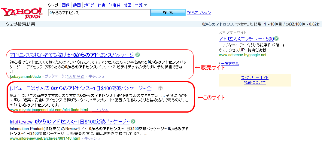Click the green checkmark beside the InfoReview result title
Image resolution: width=322 pixels, height=146 pixels.
133,121
